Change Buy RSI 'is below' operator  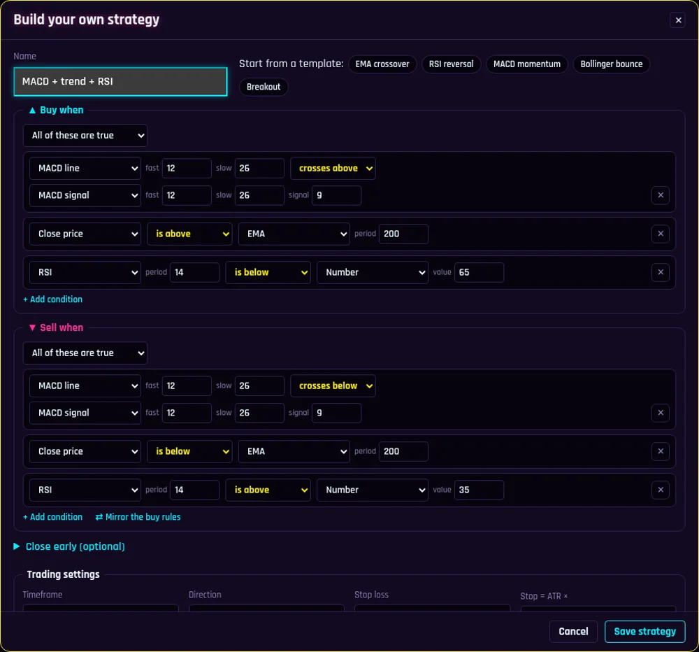click(268, 272)
